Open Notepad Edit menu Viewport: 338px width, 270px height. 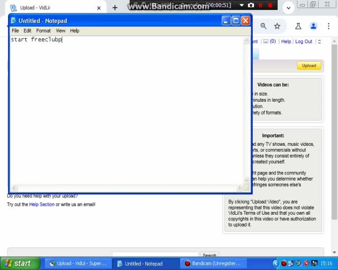27,31
